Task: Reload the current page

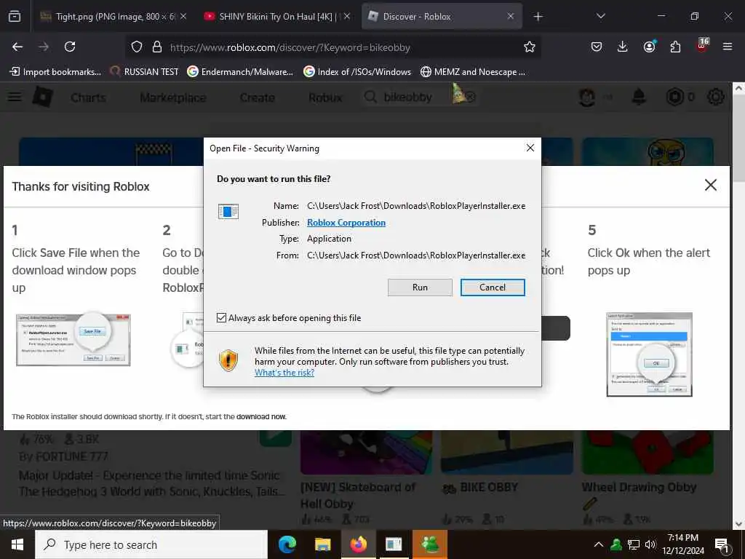Action: (x=70, y=47)
